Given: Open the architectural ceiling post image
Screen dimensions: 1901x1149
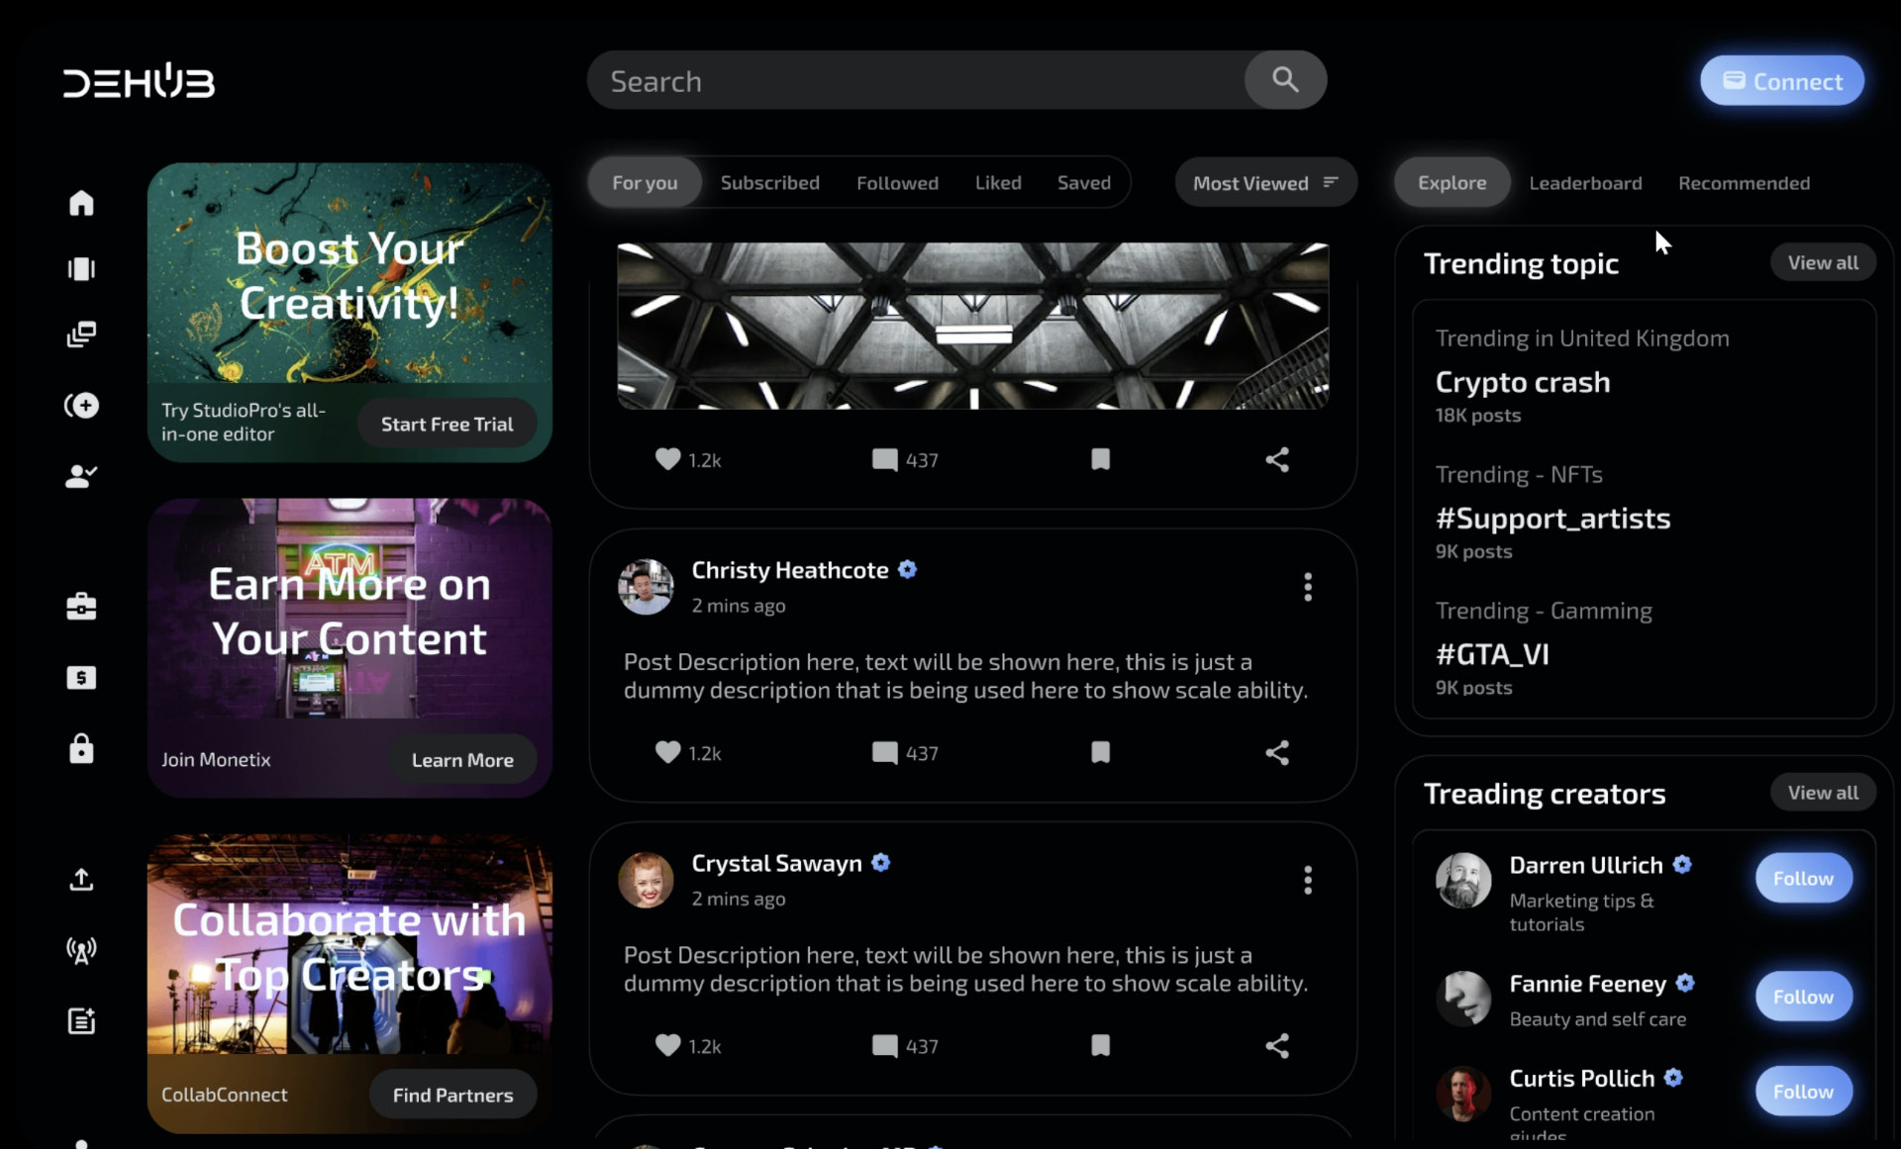Looking at the screenshot, I should click(x=973, y=326).
